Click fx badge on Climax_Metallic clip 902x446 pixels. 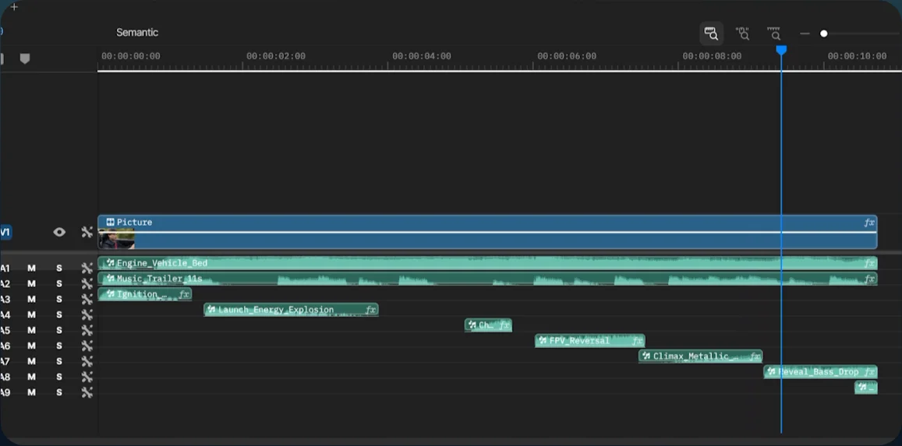[x=755, y=356]
